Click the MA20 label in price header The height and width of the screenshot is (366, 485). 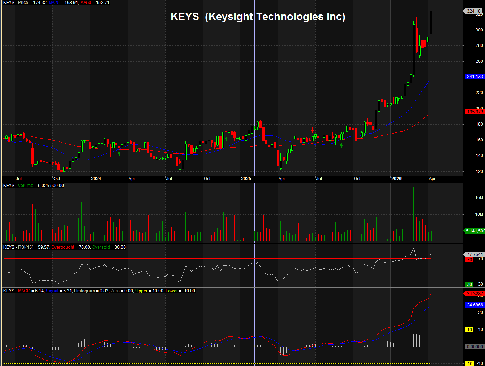point(54,3)
